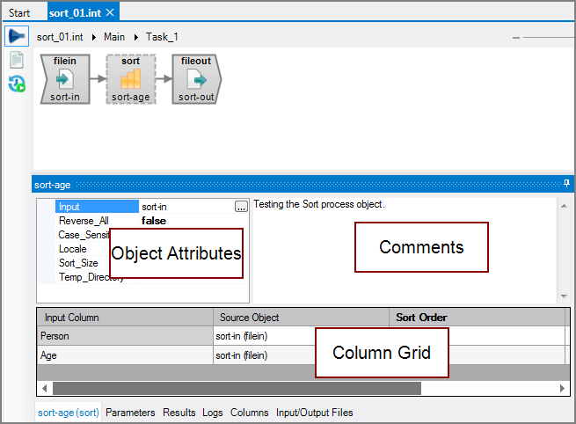Viewport: 576px width, 424px height.
Task: Select the fileout sort-out object
Action: (196, 80)
